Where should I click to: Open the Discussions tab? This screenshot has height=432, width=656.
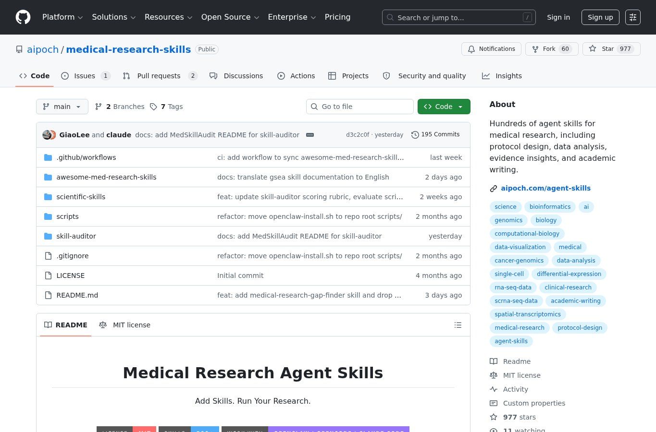236,76
